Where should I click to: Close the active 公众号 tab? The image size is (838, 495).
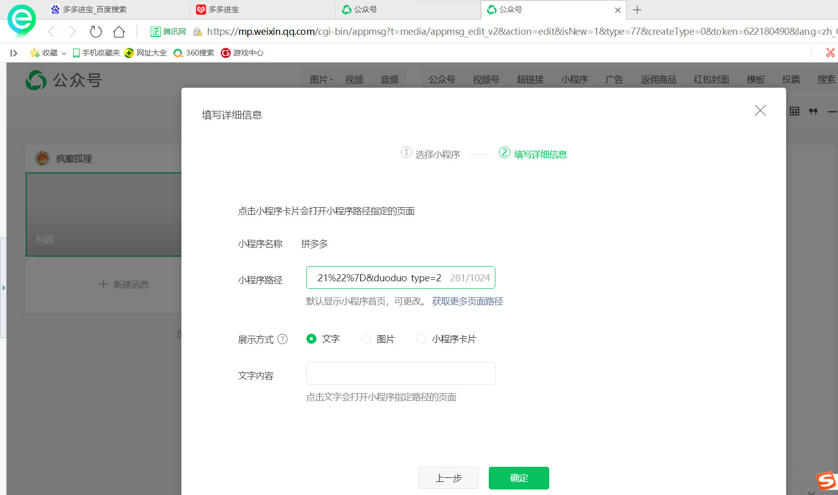[x=618, y=10]
